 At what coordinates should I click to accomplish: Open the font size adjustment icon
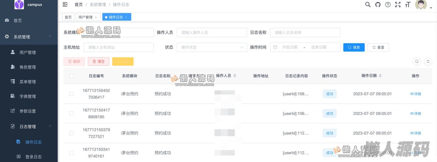(408, 4)
